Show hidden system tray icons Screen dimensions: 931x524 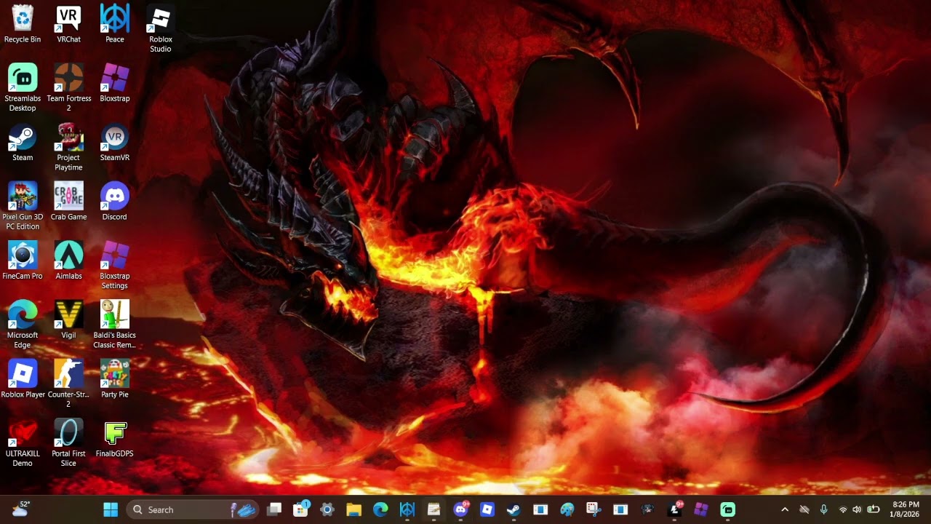pos(785,509)
